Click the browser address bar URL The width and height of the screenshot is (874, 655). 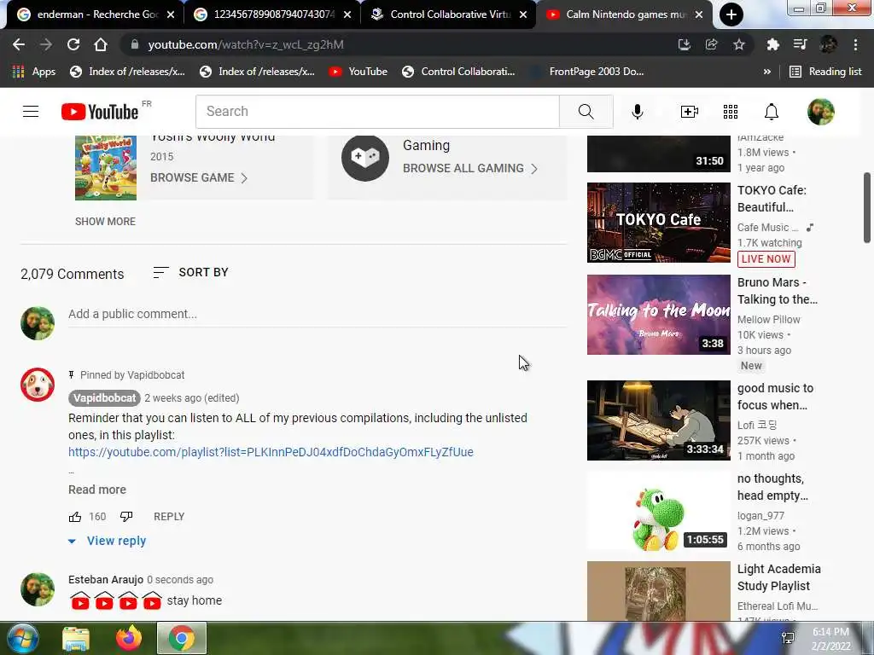click(245, 44)
